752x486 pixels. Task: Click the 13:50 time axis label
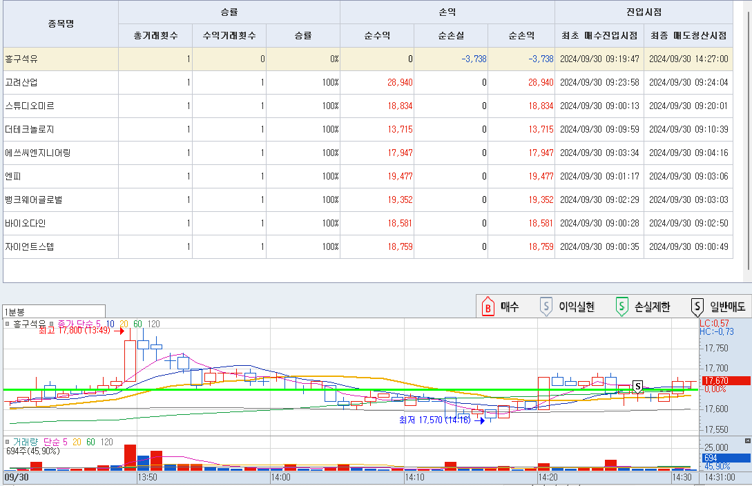click(x=147, y=478)
